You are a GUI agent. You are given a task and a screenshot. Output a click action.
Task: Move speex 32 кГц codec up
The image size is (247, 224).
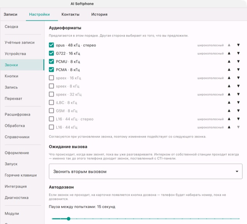pyautogui.click(x=229, y=94)
